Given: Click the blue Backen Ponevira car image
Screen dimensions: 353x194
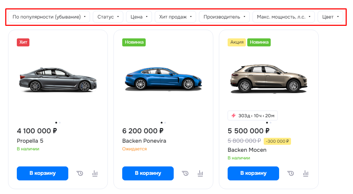Looking at the screenshot, I should pos(164,79).
